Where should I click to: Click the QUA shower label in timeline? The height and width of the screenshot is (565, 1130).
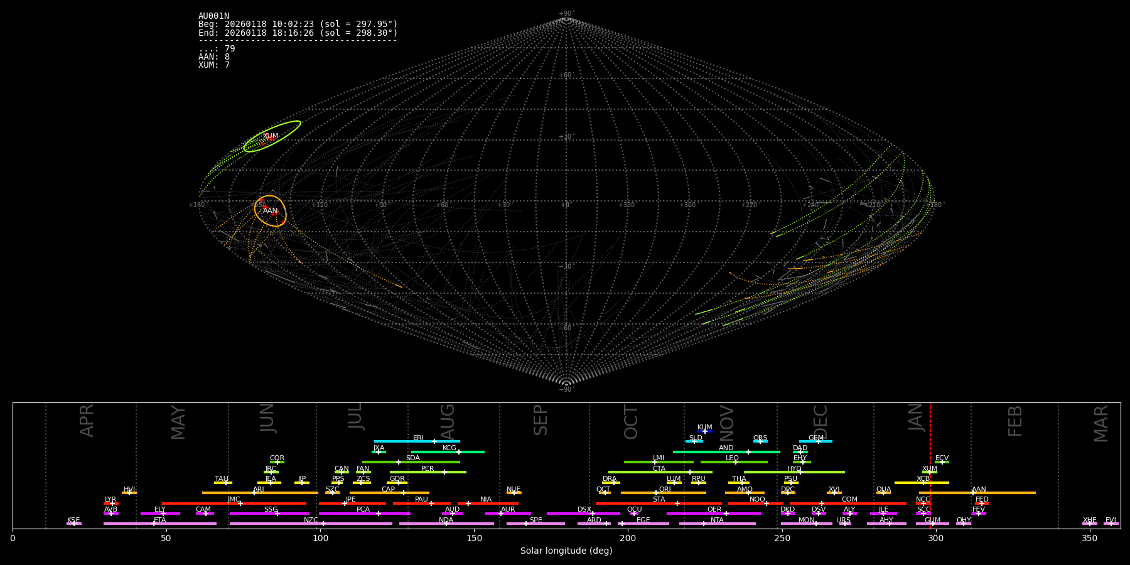(884, 490)
